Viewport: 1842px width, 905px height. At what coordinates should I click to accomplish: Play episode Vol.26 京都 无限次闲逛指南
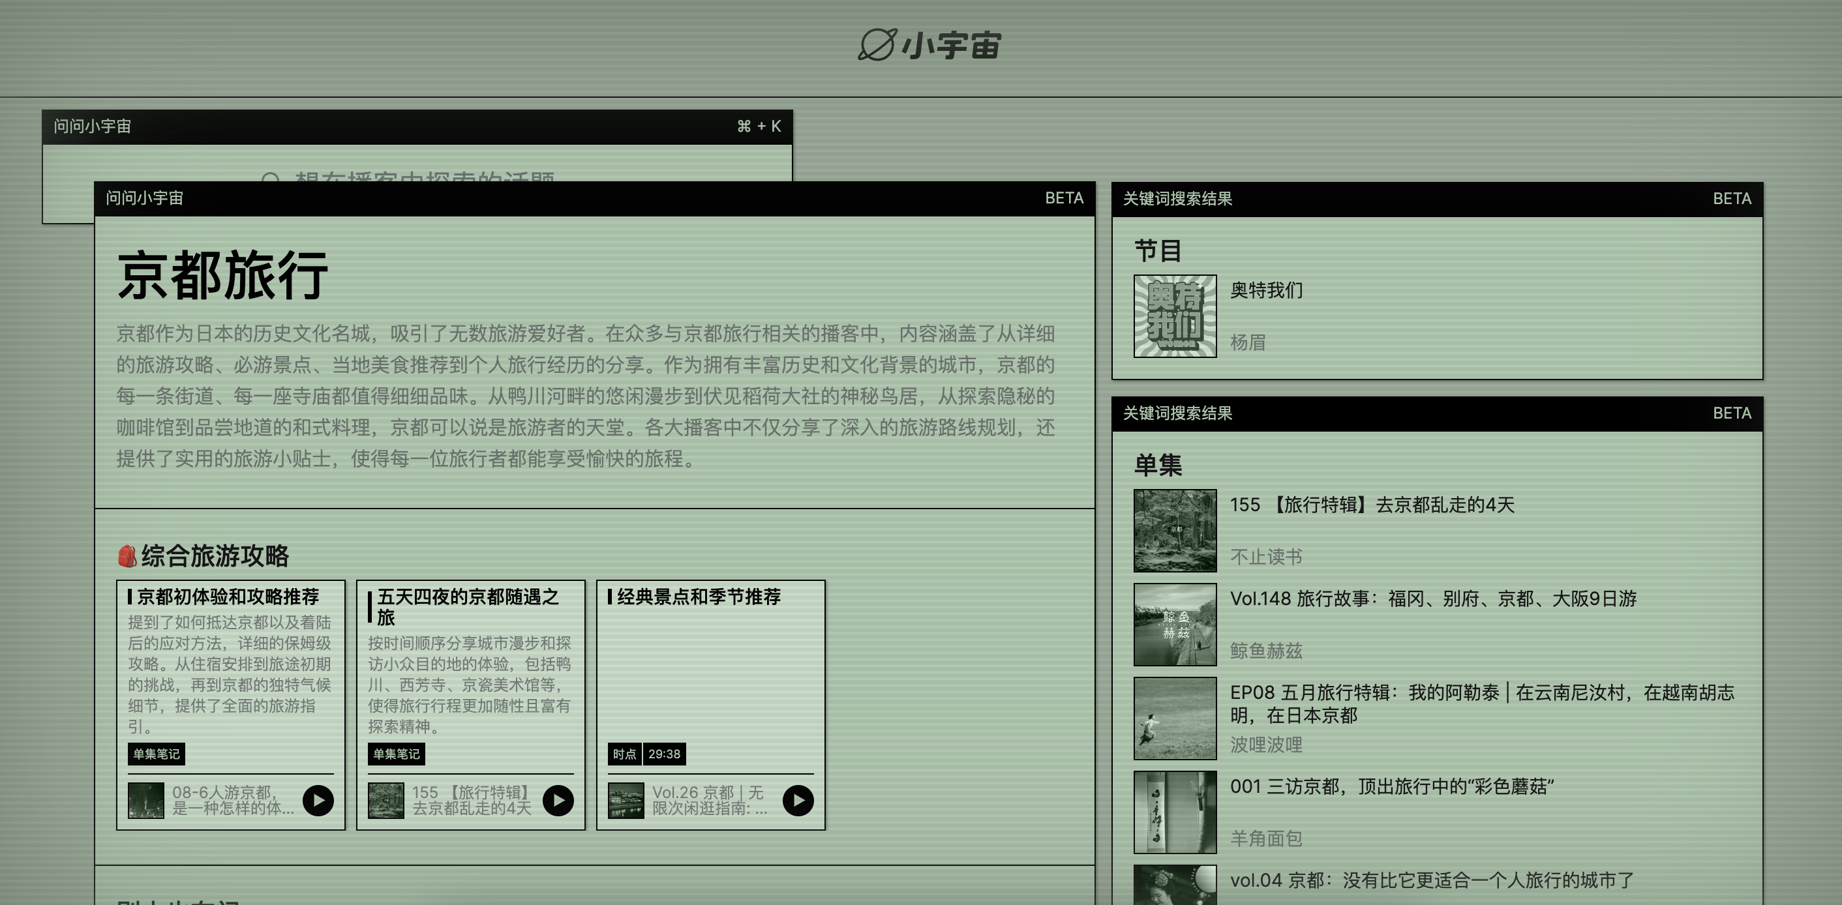click(798, 800)
